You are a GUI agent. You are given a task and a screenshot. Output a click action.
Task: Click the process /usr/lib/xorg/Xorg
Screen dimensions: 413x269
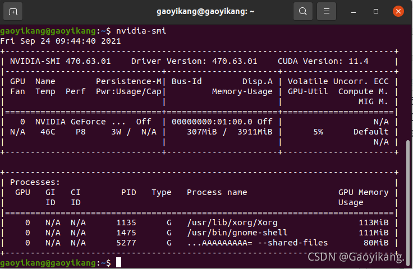point(232,222)
